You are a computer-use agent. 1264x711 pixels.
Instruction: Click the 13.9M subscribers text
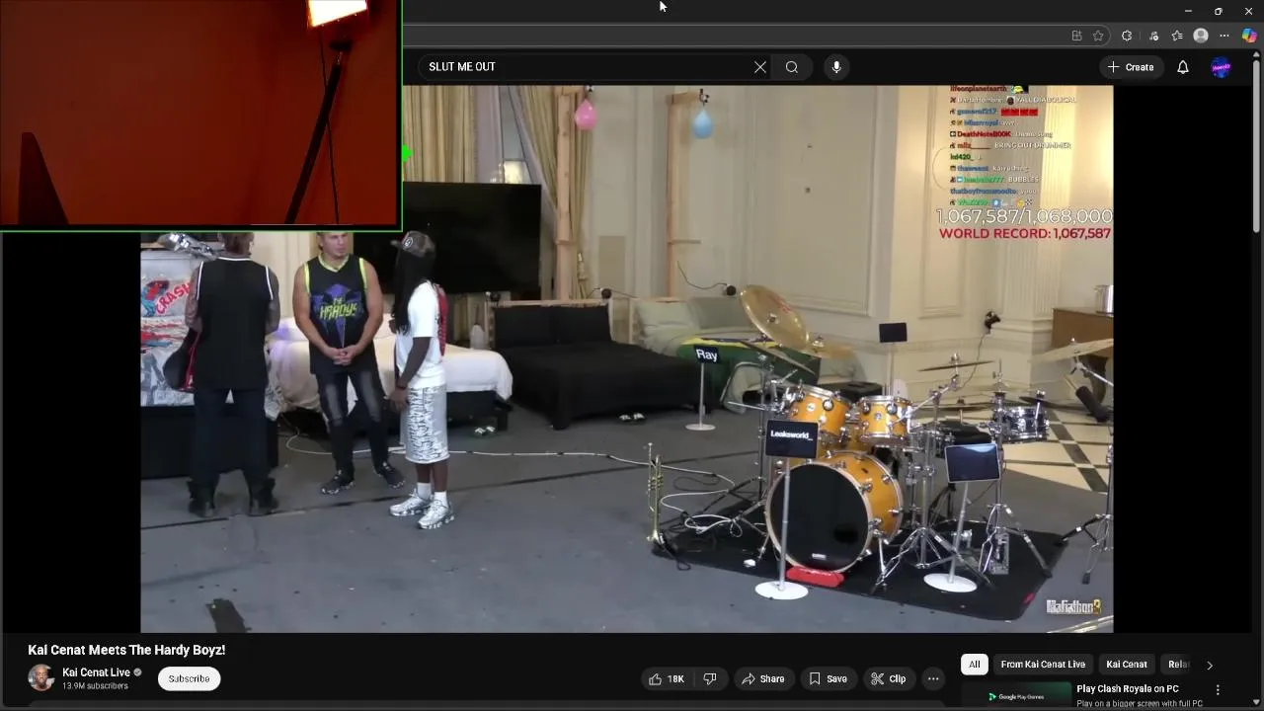[x=95, y=686]
